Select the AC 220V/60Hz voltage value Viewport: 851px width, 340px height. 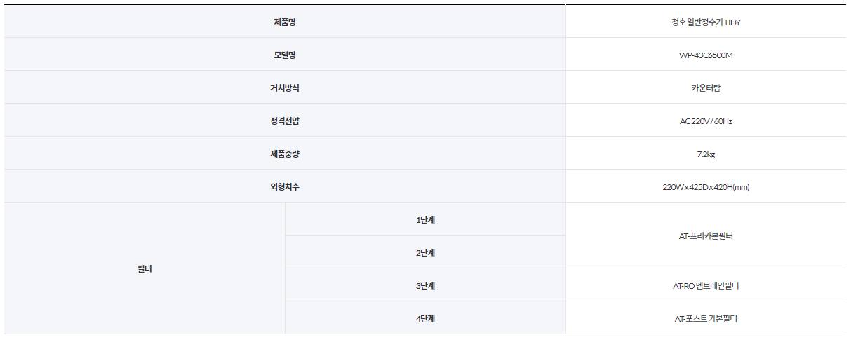tap(706, 121)
